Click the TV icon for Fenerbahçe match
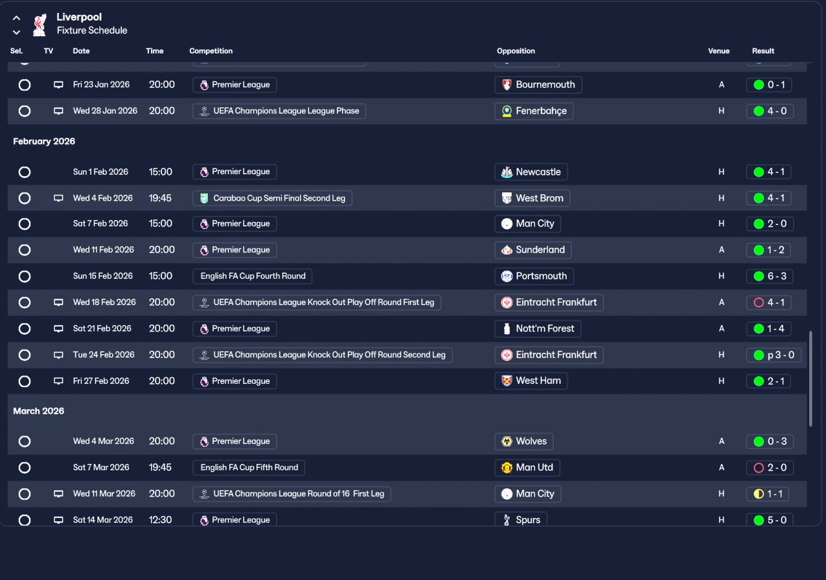Image resolution: width=826 pixels, height=580 pixels. [x=59, y=111]
